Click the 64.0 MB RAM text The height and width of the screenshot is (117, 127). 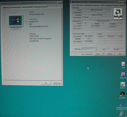[x=34, y=41]
